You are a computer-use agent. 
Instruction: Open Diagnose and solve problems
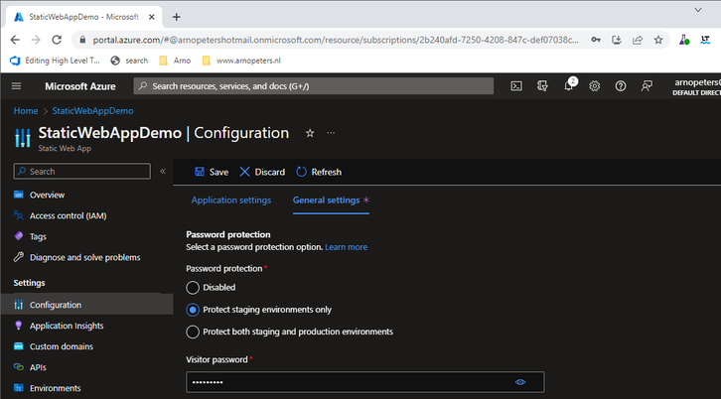(85, 257)
